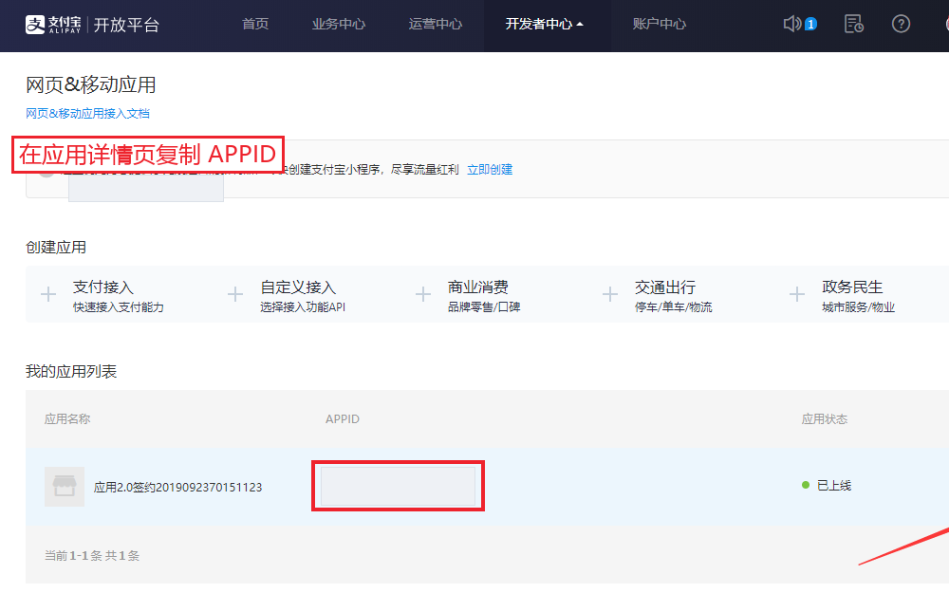Create a 政务民生 application

click(852, 287)
